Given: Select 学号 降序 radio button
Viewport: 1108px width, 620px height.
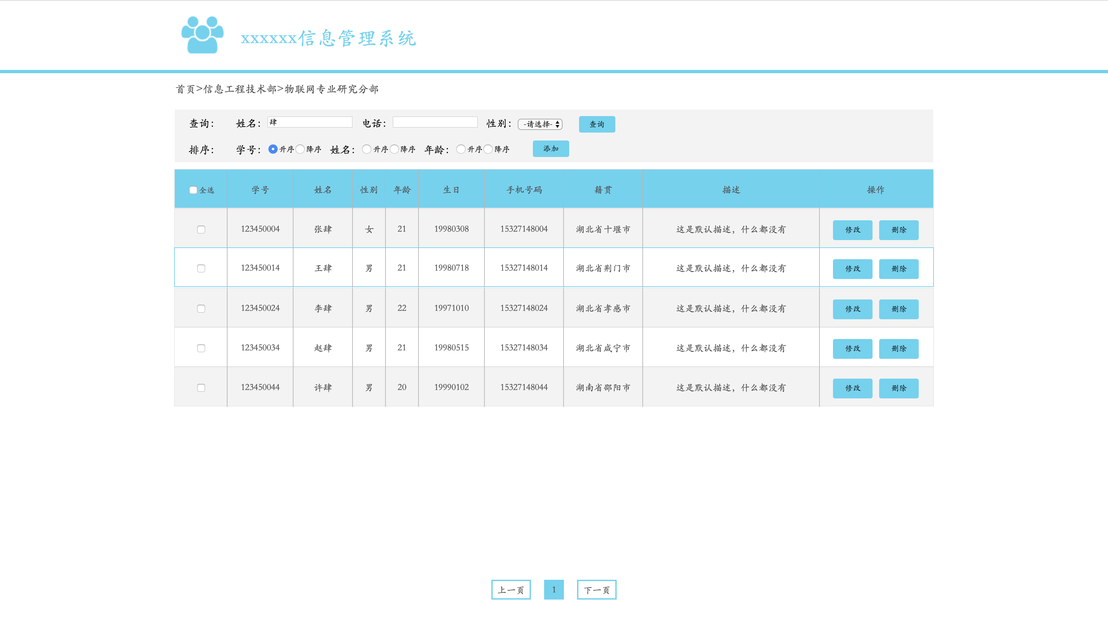Looking at the screenshot, I should (x=300, y=149).
